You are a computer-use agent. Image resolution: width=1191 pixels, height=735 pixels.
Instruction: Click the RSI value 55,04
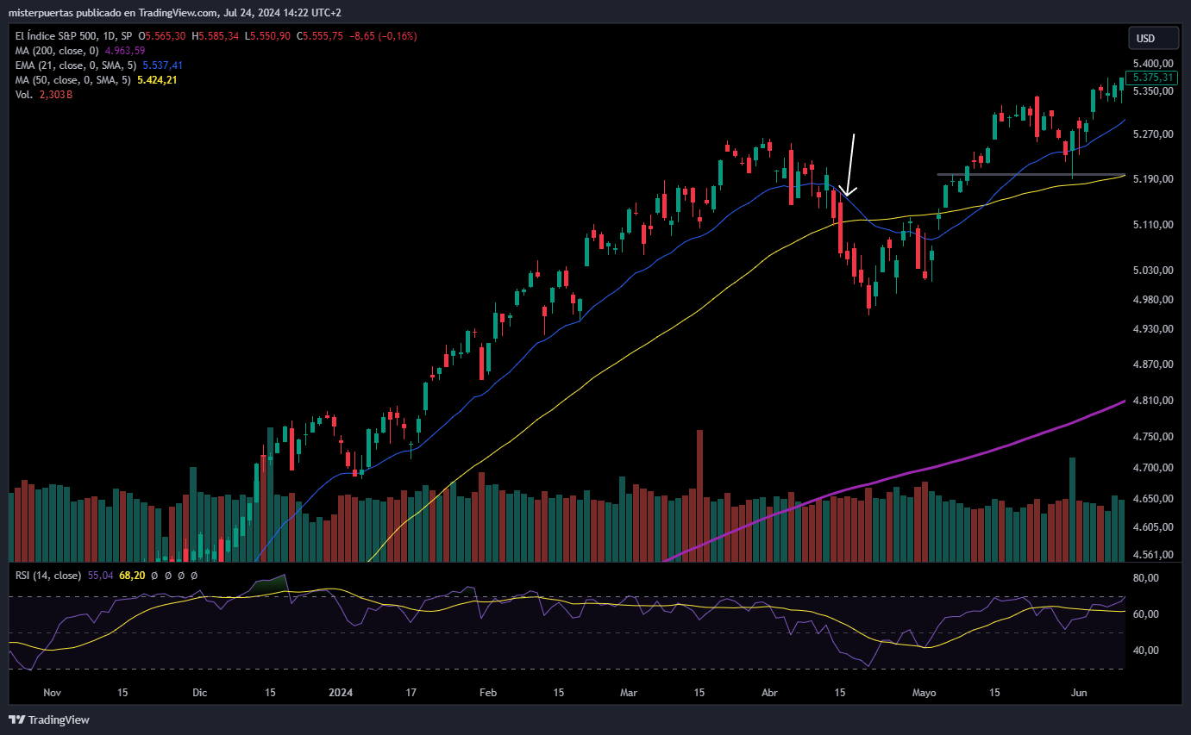(x=100, y=576)
